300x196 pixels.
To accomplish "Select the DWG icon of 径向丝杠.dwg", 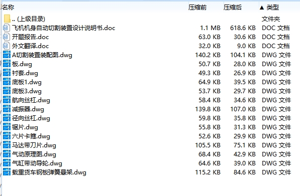I will pos(7,118).
